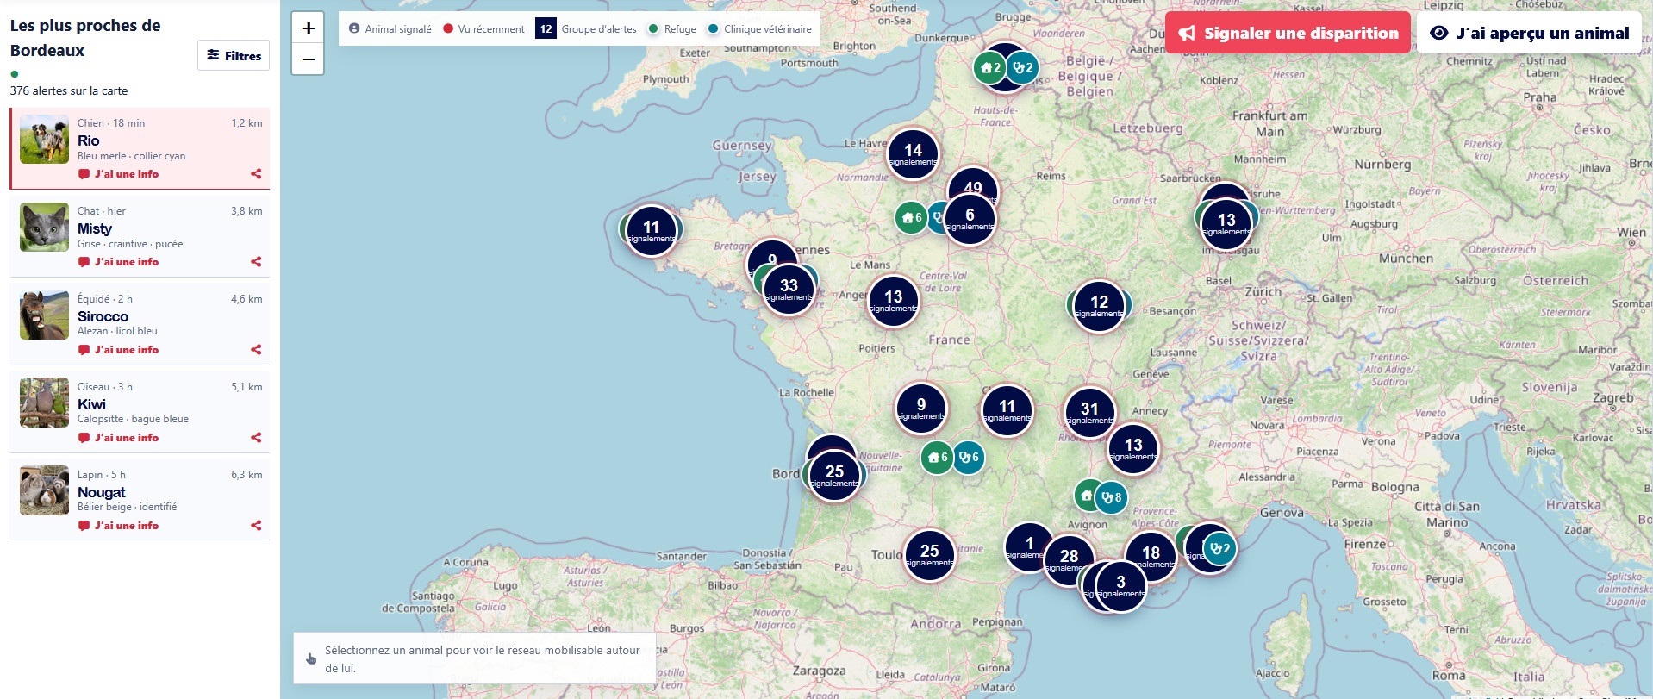Click the vet clinic marker showing 8
Image resolution: width=1653 pixels, height=699 pixels.
tap(1111, 497)
